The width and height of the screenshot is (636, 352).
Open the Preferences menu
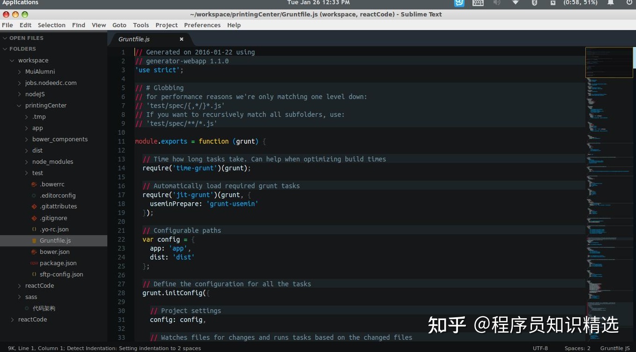coord(202,25)
